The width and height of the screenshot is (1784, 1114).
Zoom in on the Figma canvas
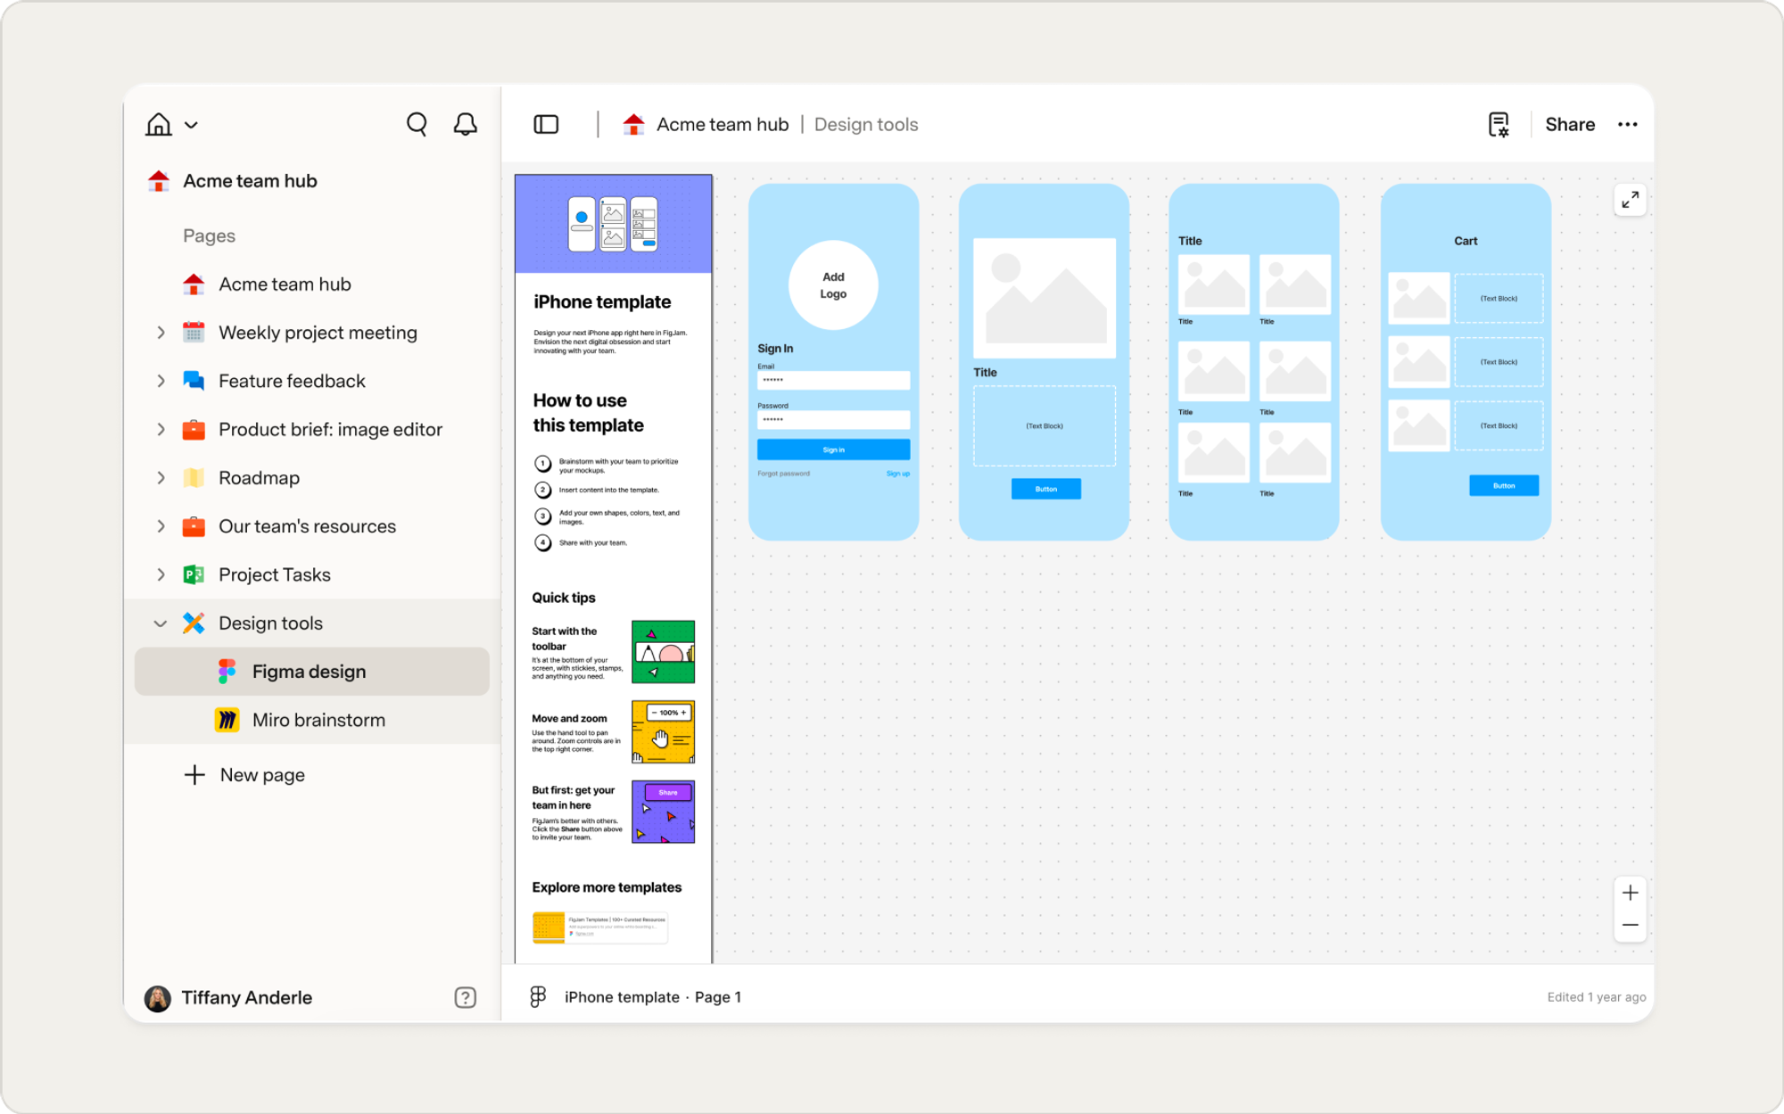pos(1630,893)
